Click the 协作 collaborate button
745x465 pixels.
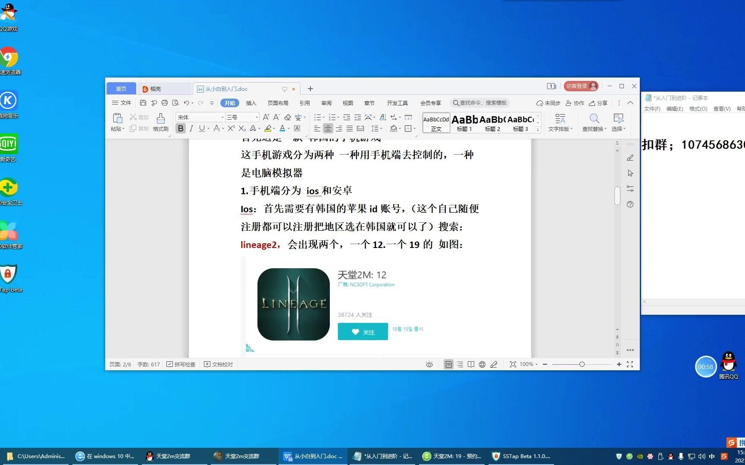[575, 103]
